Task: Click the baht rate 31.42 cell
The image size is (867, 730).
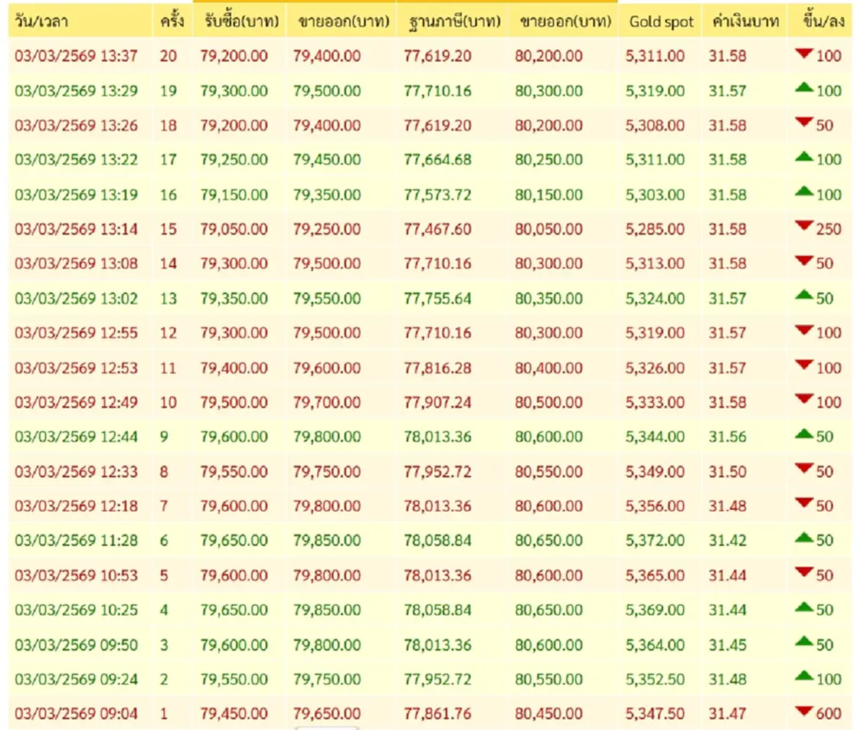Action: click(x=728, y=541)
